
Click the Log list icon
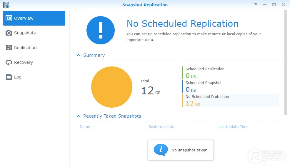9,77
